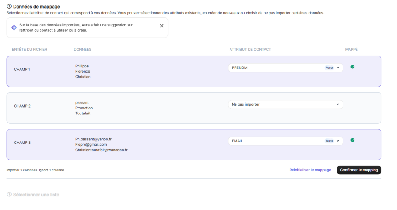Select the CHAMP 2 row label

click(x=22, y=106)
